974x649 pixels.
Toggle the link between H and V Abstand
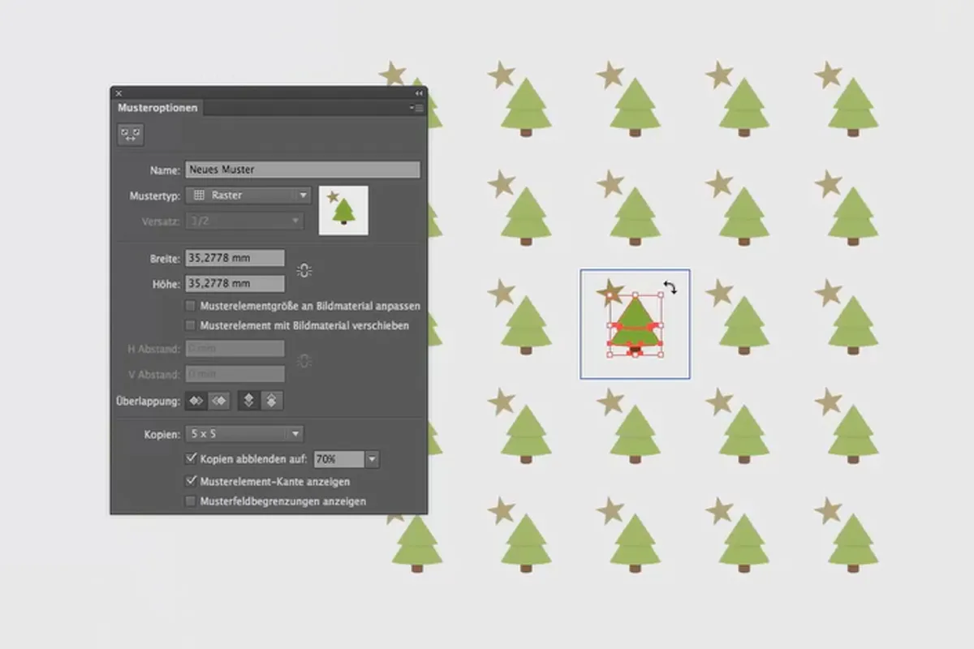pyautogui.click(x=304, y=361)
